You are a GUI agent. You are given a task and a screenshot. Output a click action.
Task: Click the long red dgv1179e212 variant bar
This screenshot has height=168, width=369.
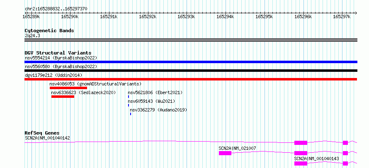pos(191,79)
